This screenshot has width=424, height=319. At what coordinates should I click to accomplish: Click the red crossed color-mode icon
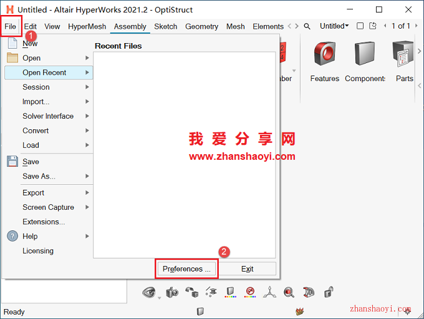(x=250, y=292)
